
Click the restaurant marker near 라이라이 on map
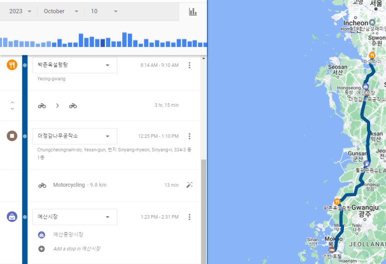click(372, 55)
